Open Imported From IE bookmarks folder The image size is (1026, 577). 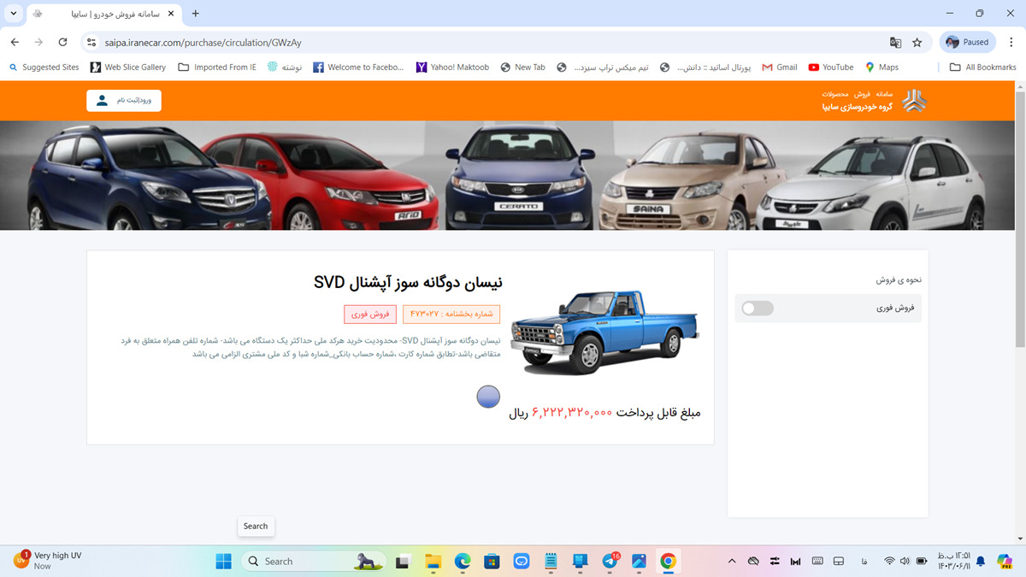point(217,67)
